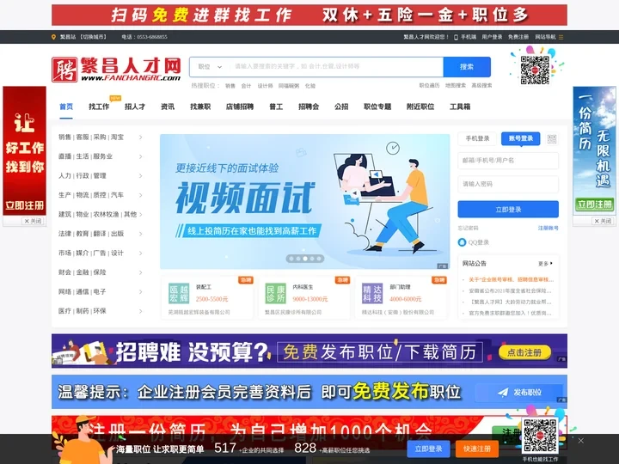This screenshot has height=464, width=619.
Task: Click 快速注册 orange button in bottom bar
Action: coord(477,449)
